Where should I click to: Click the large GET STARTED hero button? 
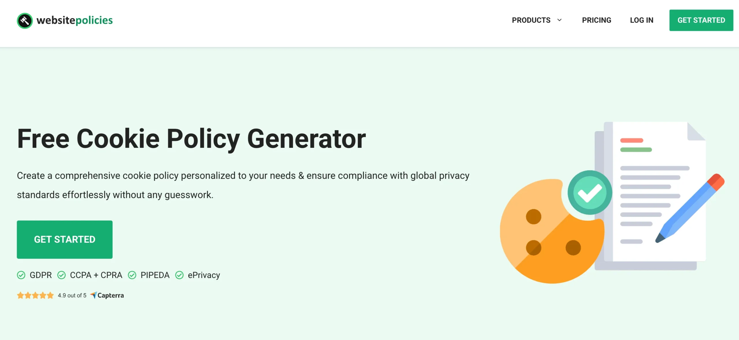[x=64, y=239]
